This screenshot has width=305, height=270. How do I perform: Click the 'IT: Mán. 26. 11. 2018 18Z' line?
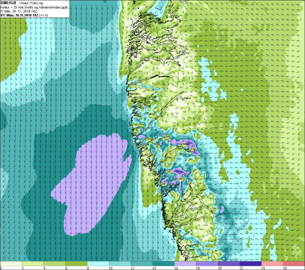[x=19, y=11]
